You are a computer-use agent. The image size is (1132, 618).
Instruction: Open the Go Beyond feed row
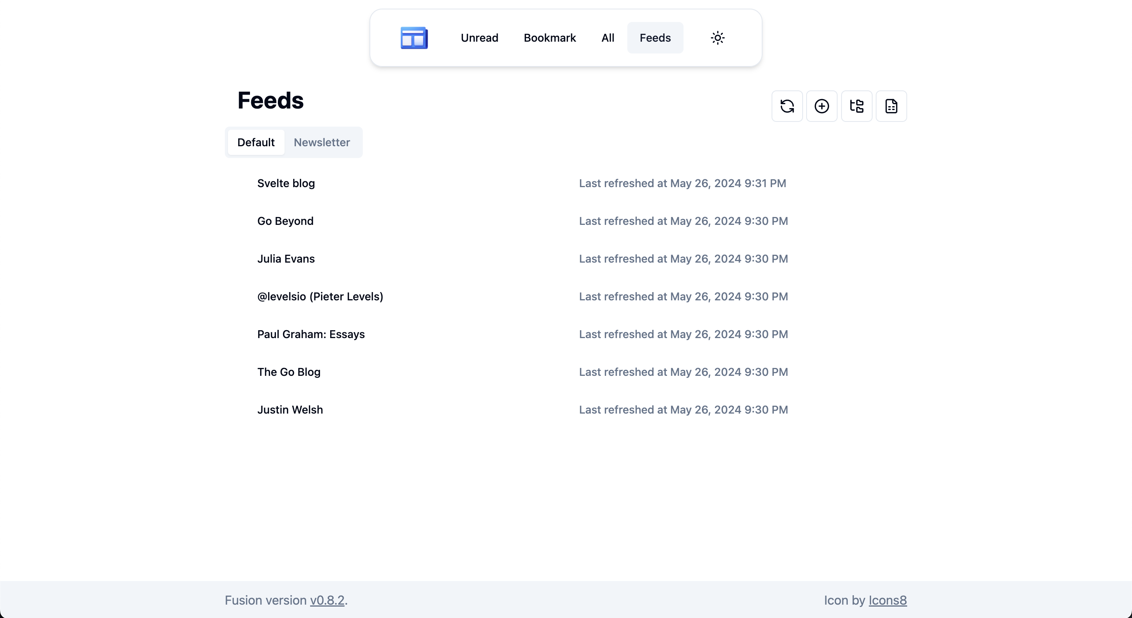[x=285, y=221]
